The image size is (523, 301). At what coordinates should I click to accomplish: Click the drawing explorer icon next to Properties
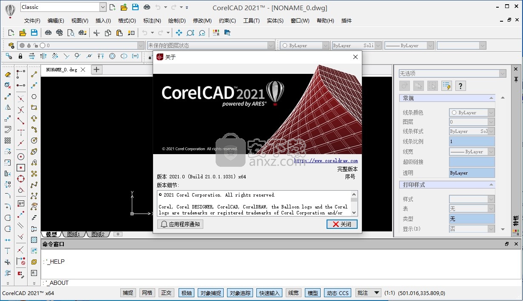227,33
